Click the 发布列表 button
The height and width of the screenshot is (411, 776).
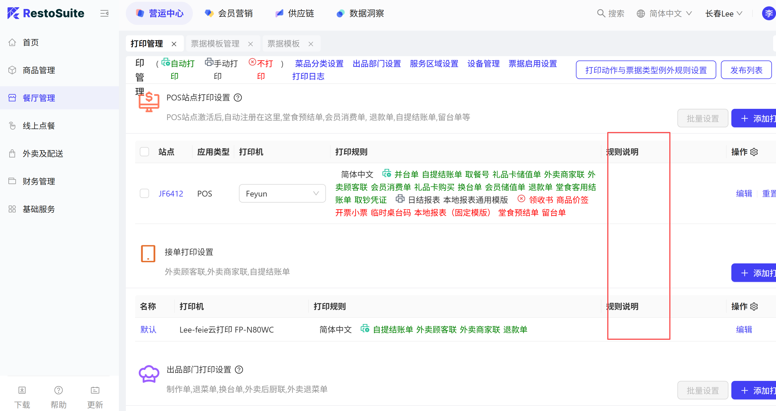(x=746, y=70)
